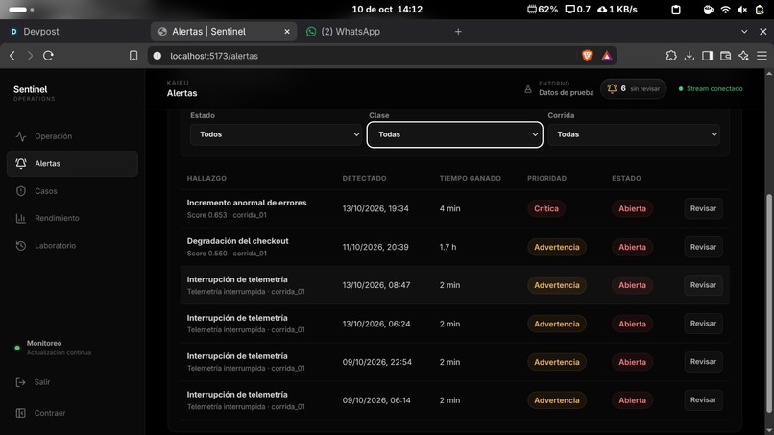Click the Stream conectado status indicator

711,89
